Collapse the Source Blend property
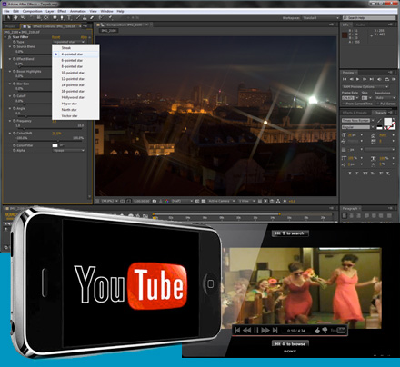 pos(10,47)
